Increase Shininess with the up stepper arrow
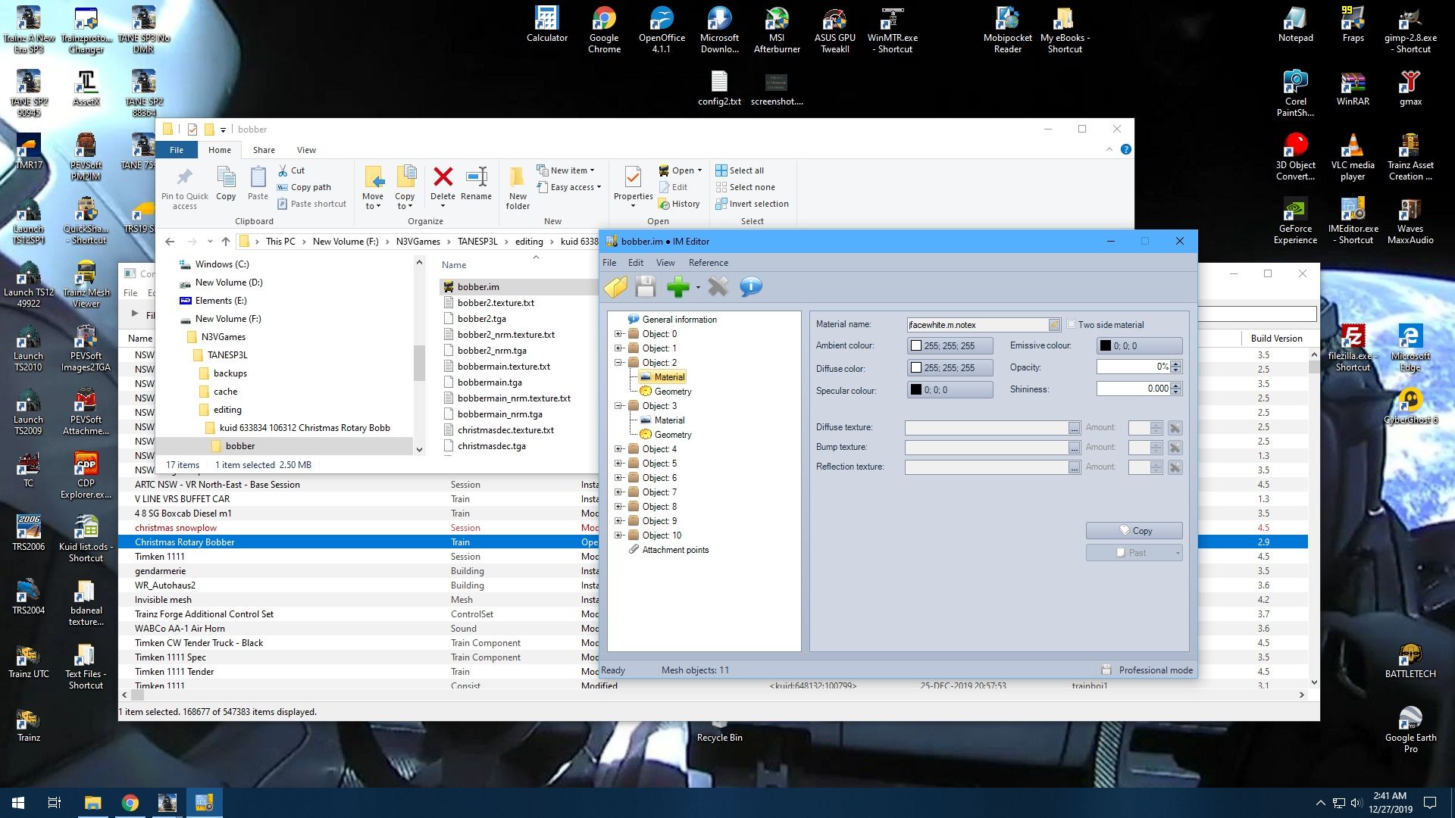This screenshot has height=818, width=1455. click(1176, 386)
